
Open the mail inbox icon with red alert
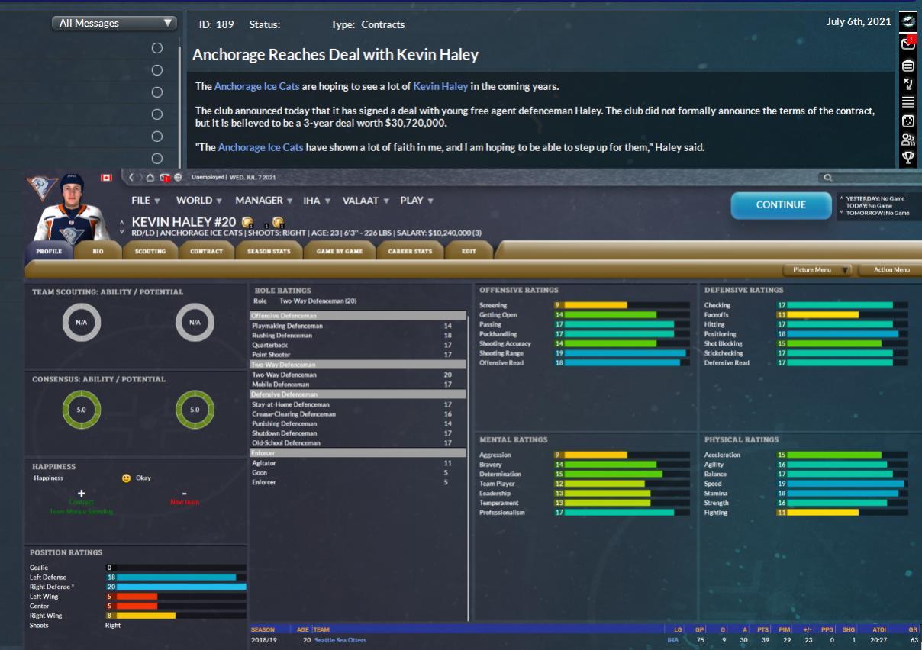tap(907, 43)
